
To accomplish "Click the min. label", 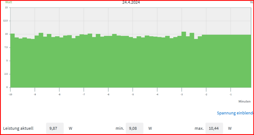I will click(x=120, y=128).
